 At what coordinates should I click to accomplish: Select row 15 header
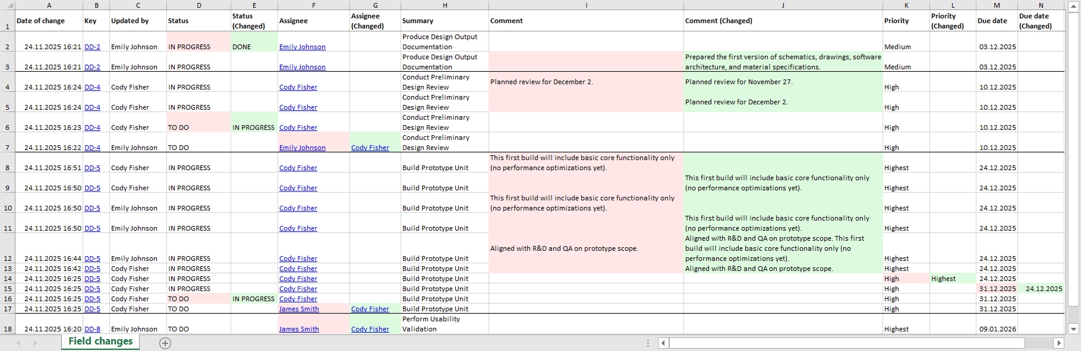[7, 289]
